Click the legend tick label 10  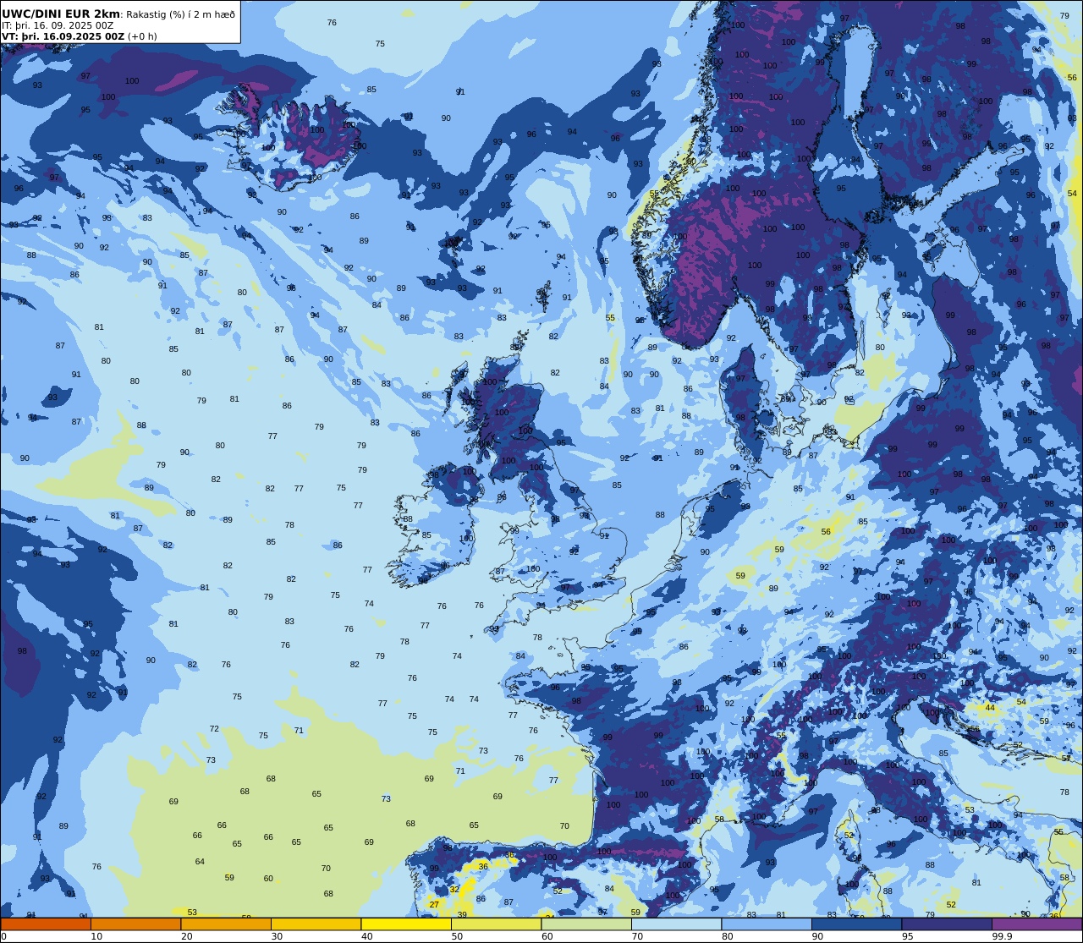[x=96, y=936]
